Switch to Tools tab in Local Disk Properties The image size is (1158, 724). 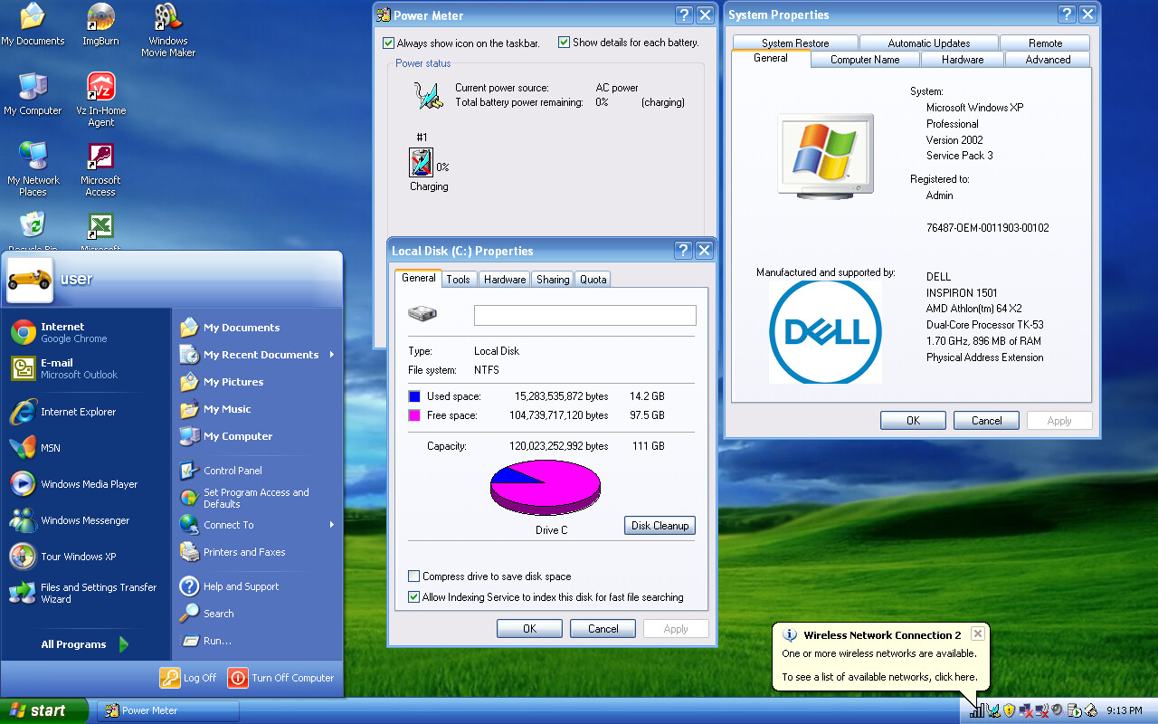(459, 280)
